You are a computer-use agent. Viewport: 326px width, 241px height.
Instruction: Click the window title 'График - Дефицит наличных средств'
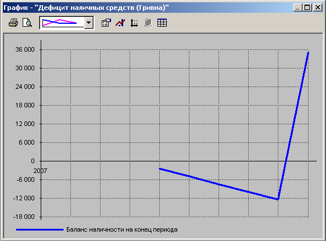tap(86, 8)
